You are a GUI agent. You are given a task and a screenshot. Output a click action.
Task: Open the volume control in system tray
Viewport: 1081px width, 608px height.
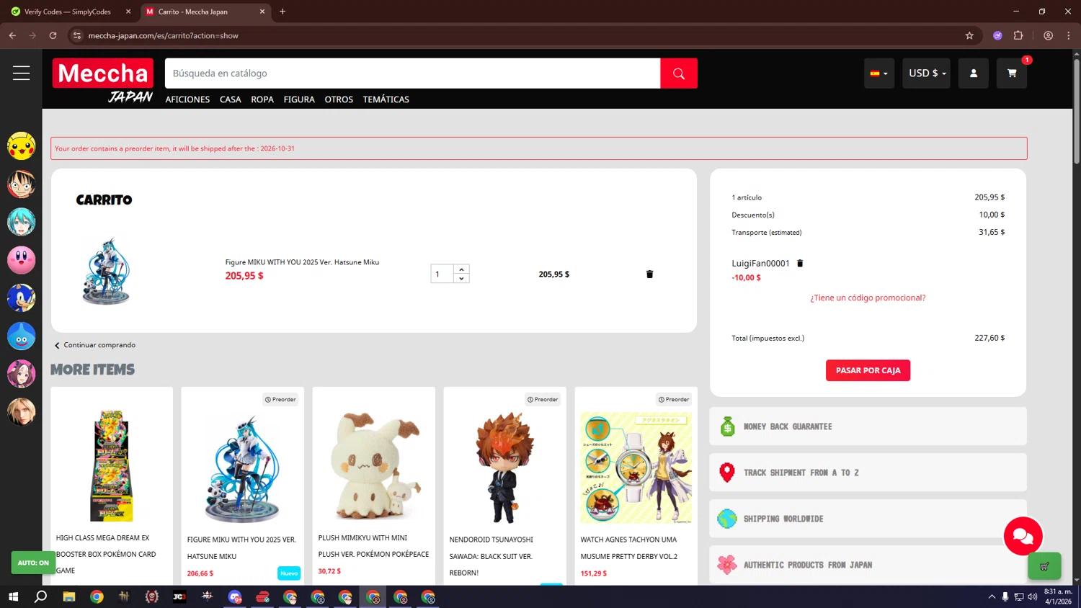point(1033,596)
